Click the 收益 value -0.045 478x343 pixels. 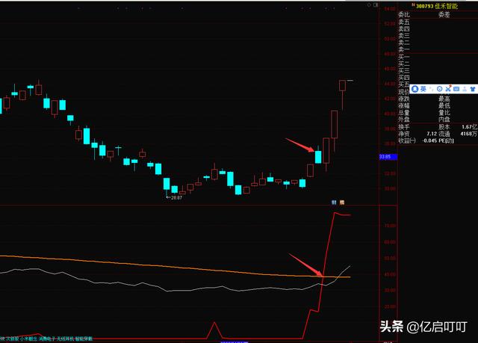[428, 140]
